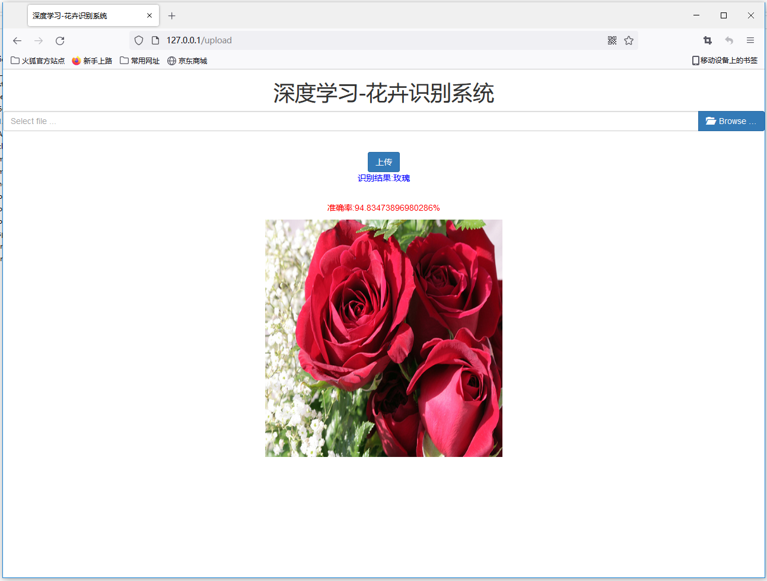Image resolution: width=767 pixels, height=581 pixels.
Task: Click the undo arrow toolbar icon
Action: click(729, 40)
